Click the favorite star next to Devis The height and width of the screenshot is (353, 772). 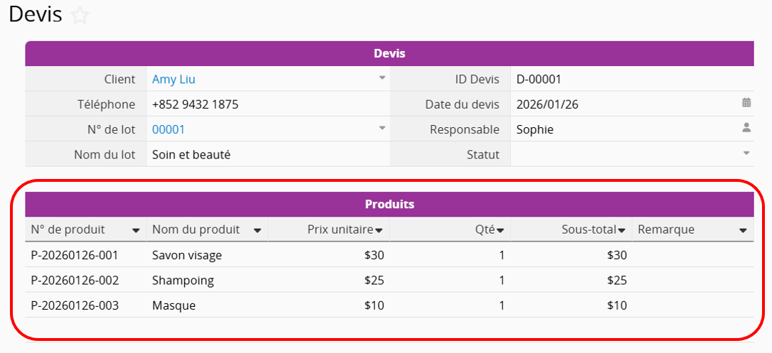pos(80,16)
